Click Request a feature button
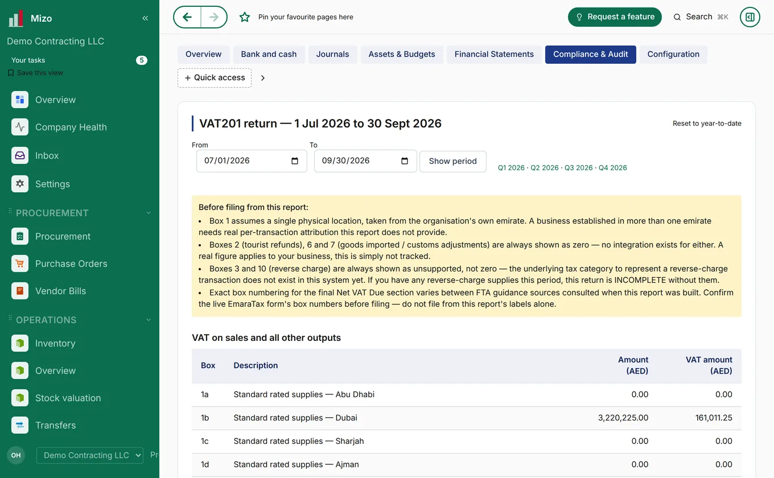774x478 pixels. pos(615,17)
